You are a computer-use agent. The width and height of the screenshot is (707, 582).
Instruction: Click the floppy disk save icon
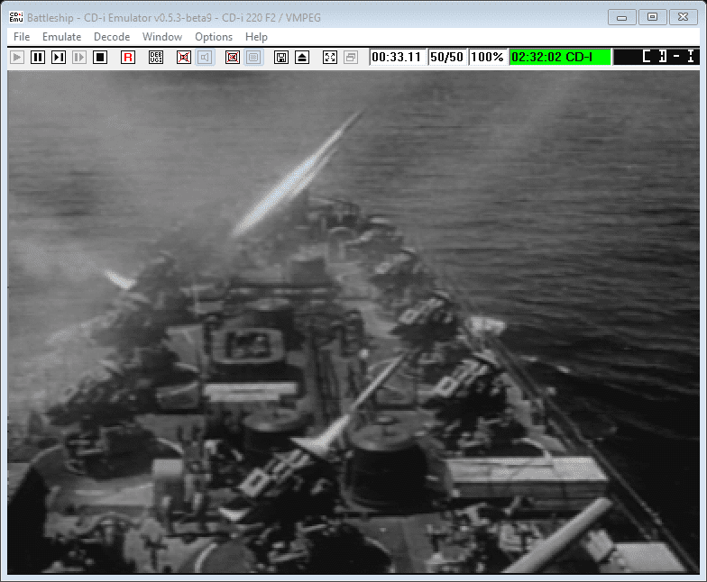click(281, 57)
